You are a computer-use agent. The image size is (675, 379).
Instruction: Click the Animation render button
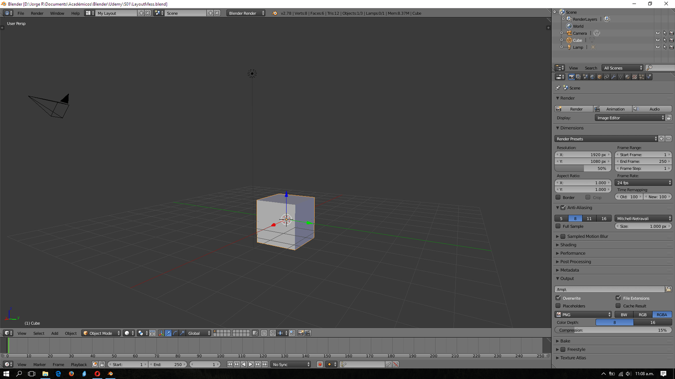tap(613, 109)
